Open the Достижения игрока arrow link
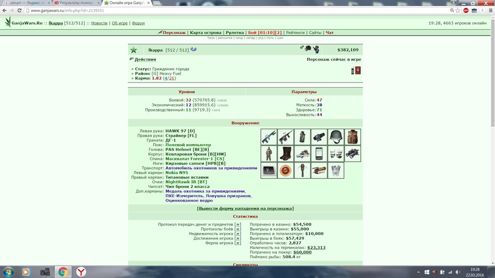The width and height of the screenshot is (495, 278). (238, 238)
